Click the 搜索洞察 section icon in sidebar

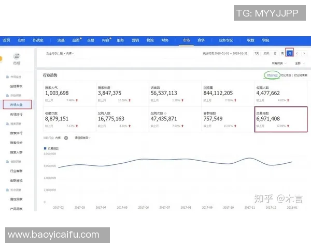(x=7, y=124)
